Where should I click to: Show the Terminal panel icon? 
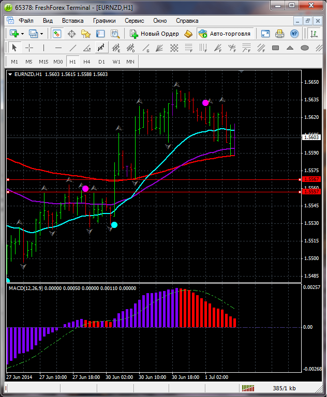pos(100,34)
